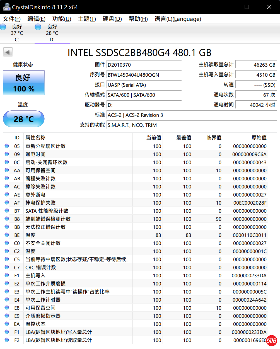Open the 文件(F) menu
Screen dimensions: 280x349
(12, 19)
